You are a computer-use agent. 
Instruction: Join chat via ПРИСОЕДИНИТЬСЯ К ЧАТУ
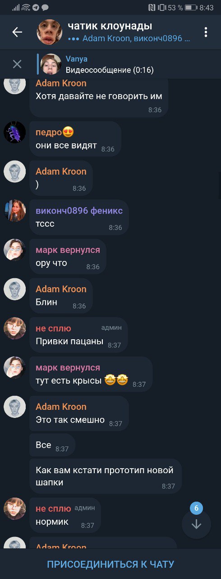coord(110,564)
